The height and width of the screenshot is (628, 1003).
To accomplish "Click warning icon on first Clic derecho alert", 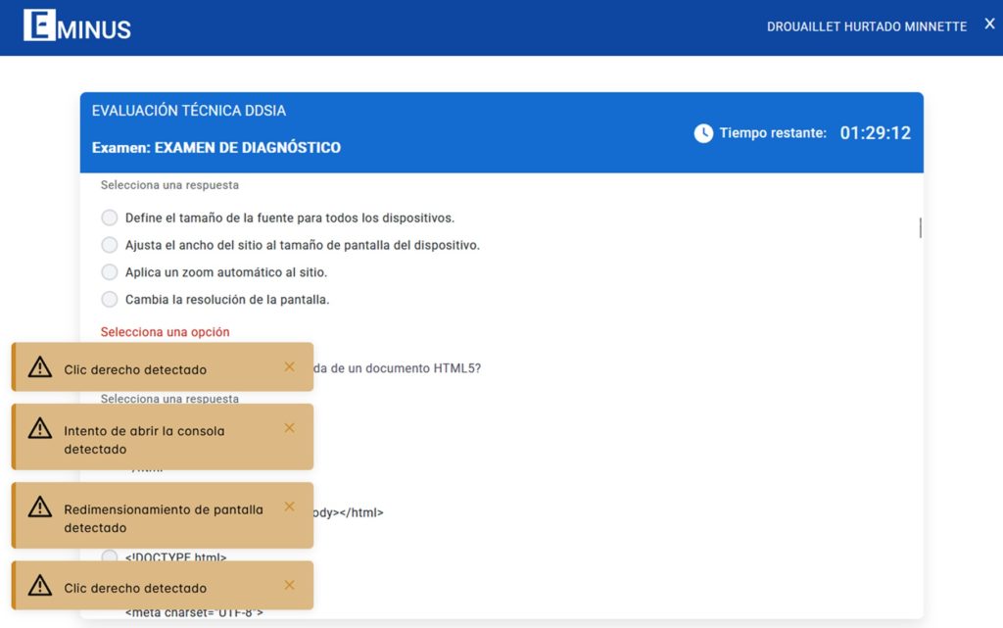I will tap(39, 367).
